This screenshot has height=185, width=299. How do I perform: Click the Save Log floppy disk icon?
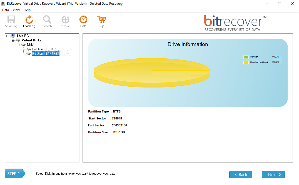[11, 19]
